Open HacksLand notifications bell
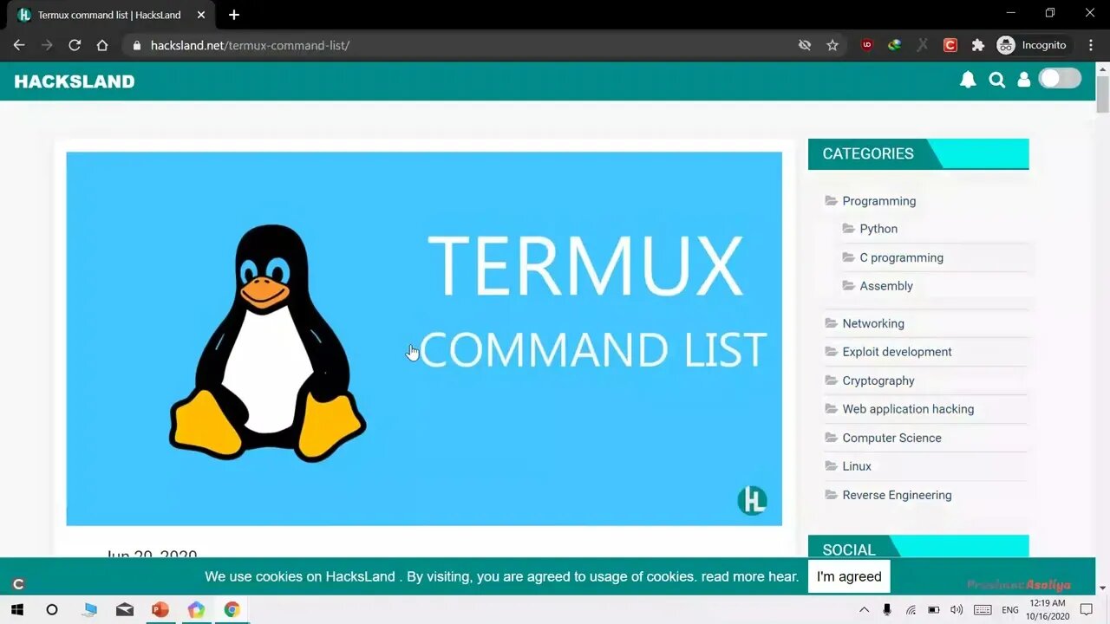 968,80
